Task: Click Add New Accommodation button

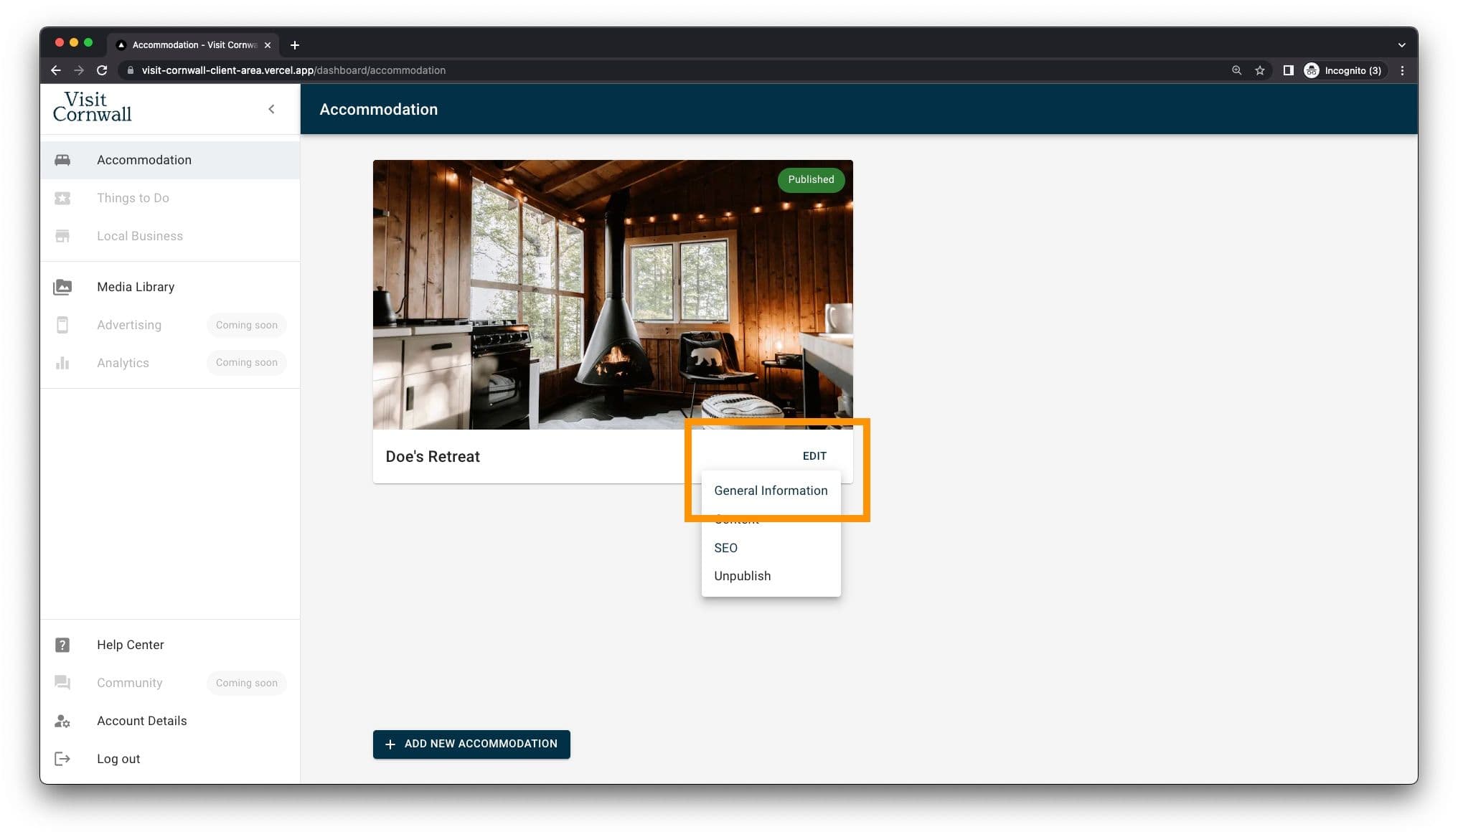Action: (471, 744)
